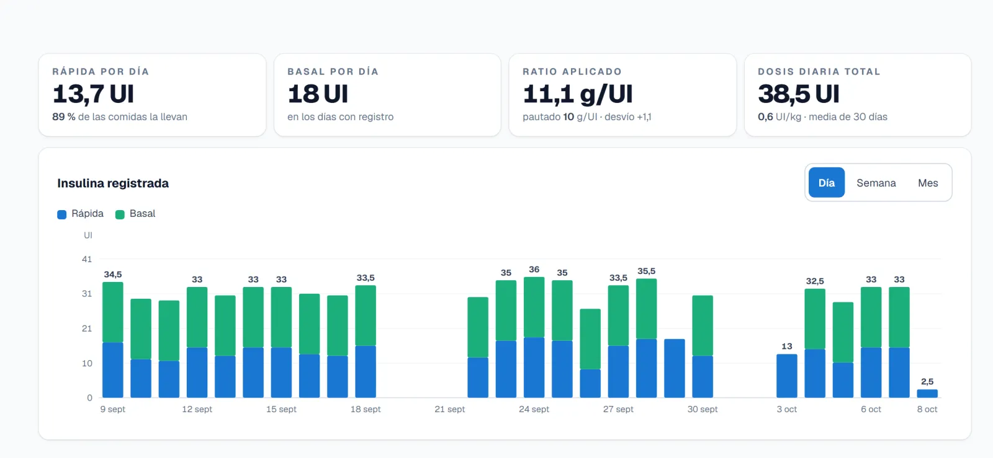Image resolution: width=993 pixels, height=458 pixels.
Task: Click the "8 oct" date label
Action: (x=927, y=409)
